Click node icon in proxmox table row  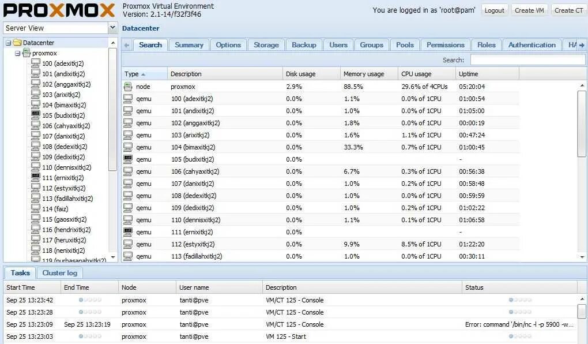128,87
